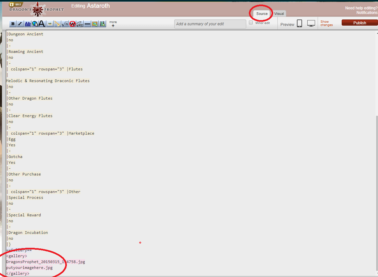Open Need help editing link
Viewport: 378px width, 277px height.
point(361,8)
